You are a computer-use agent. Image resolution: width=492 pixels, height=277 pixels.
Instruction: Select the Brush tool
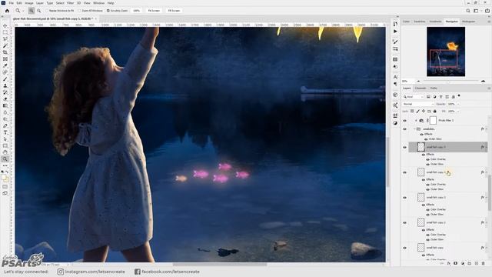click(5, 79)
